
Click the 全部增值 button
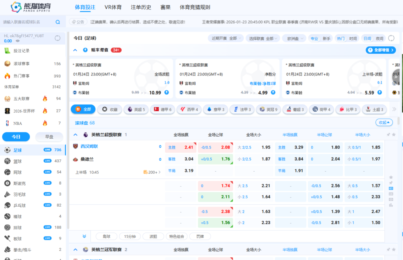pos(381,50)
